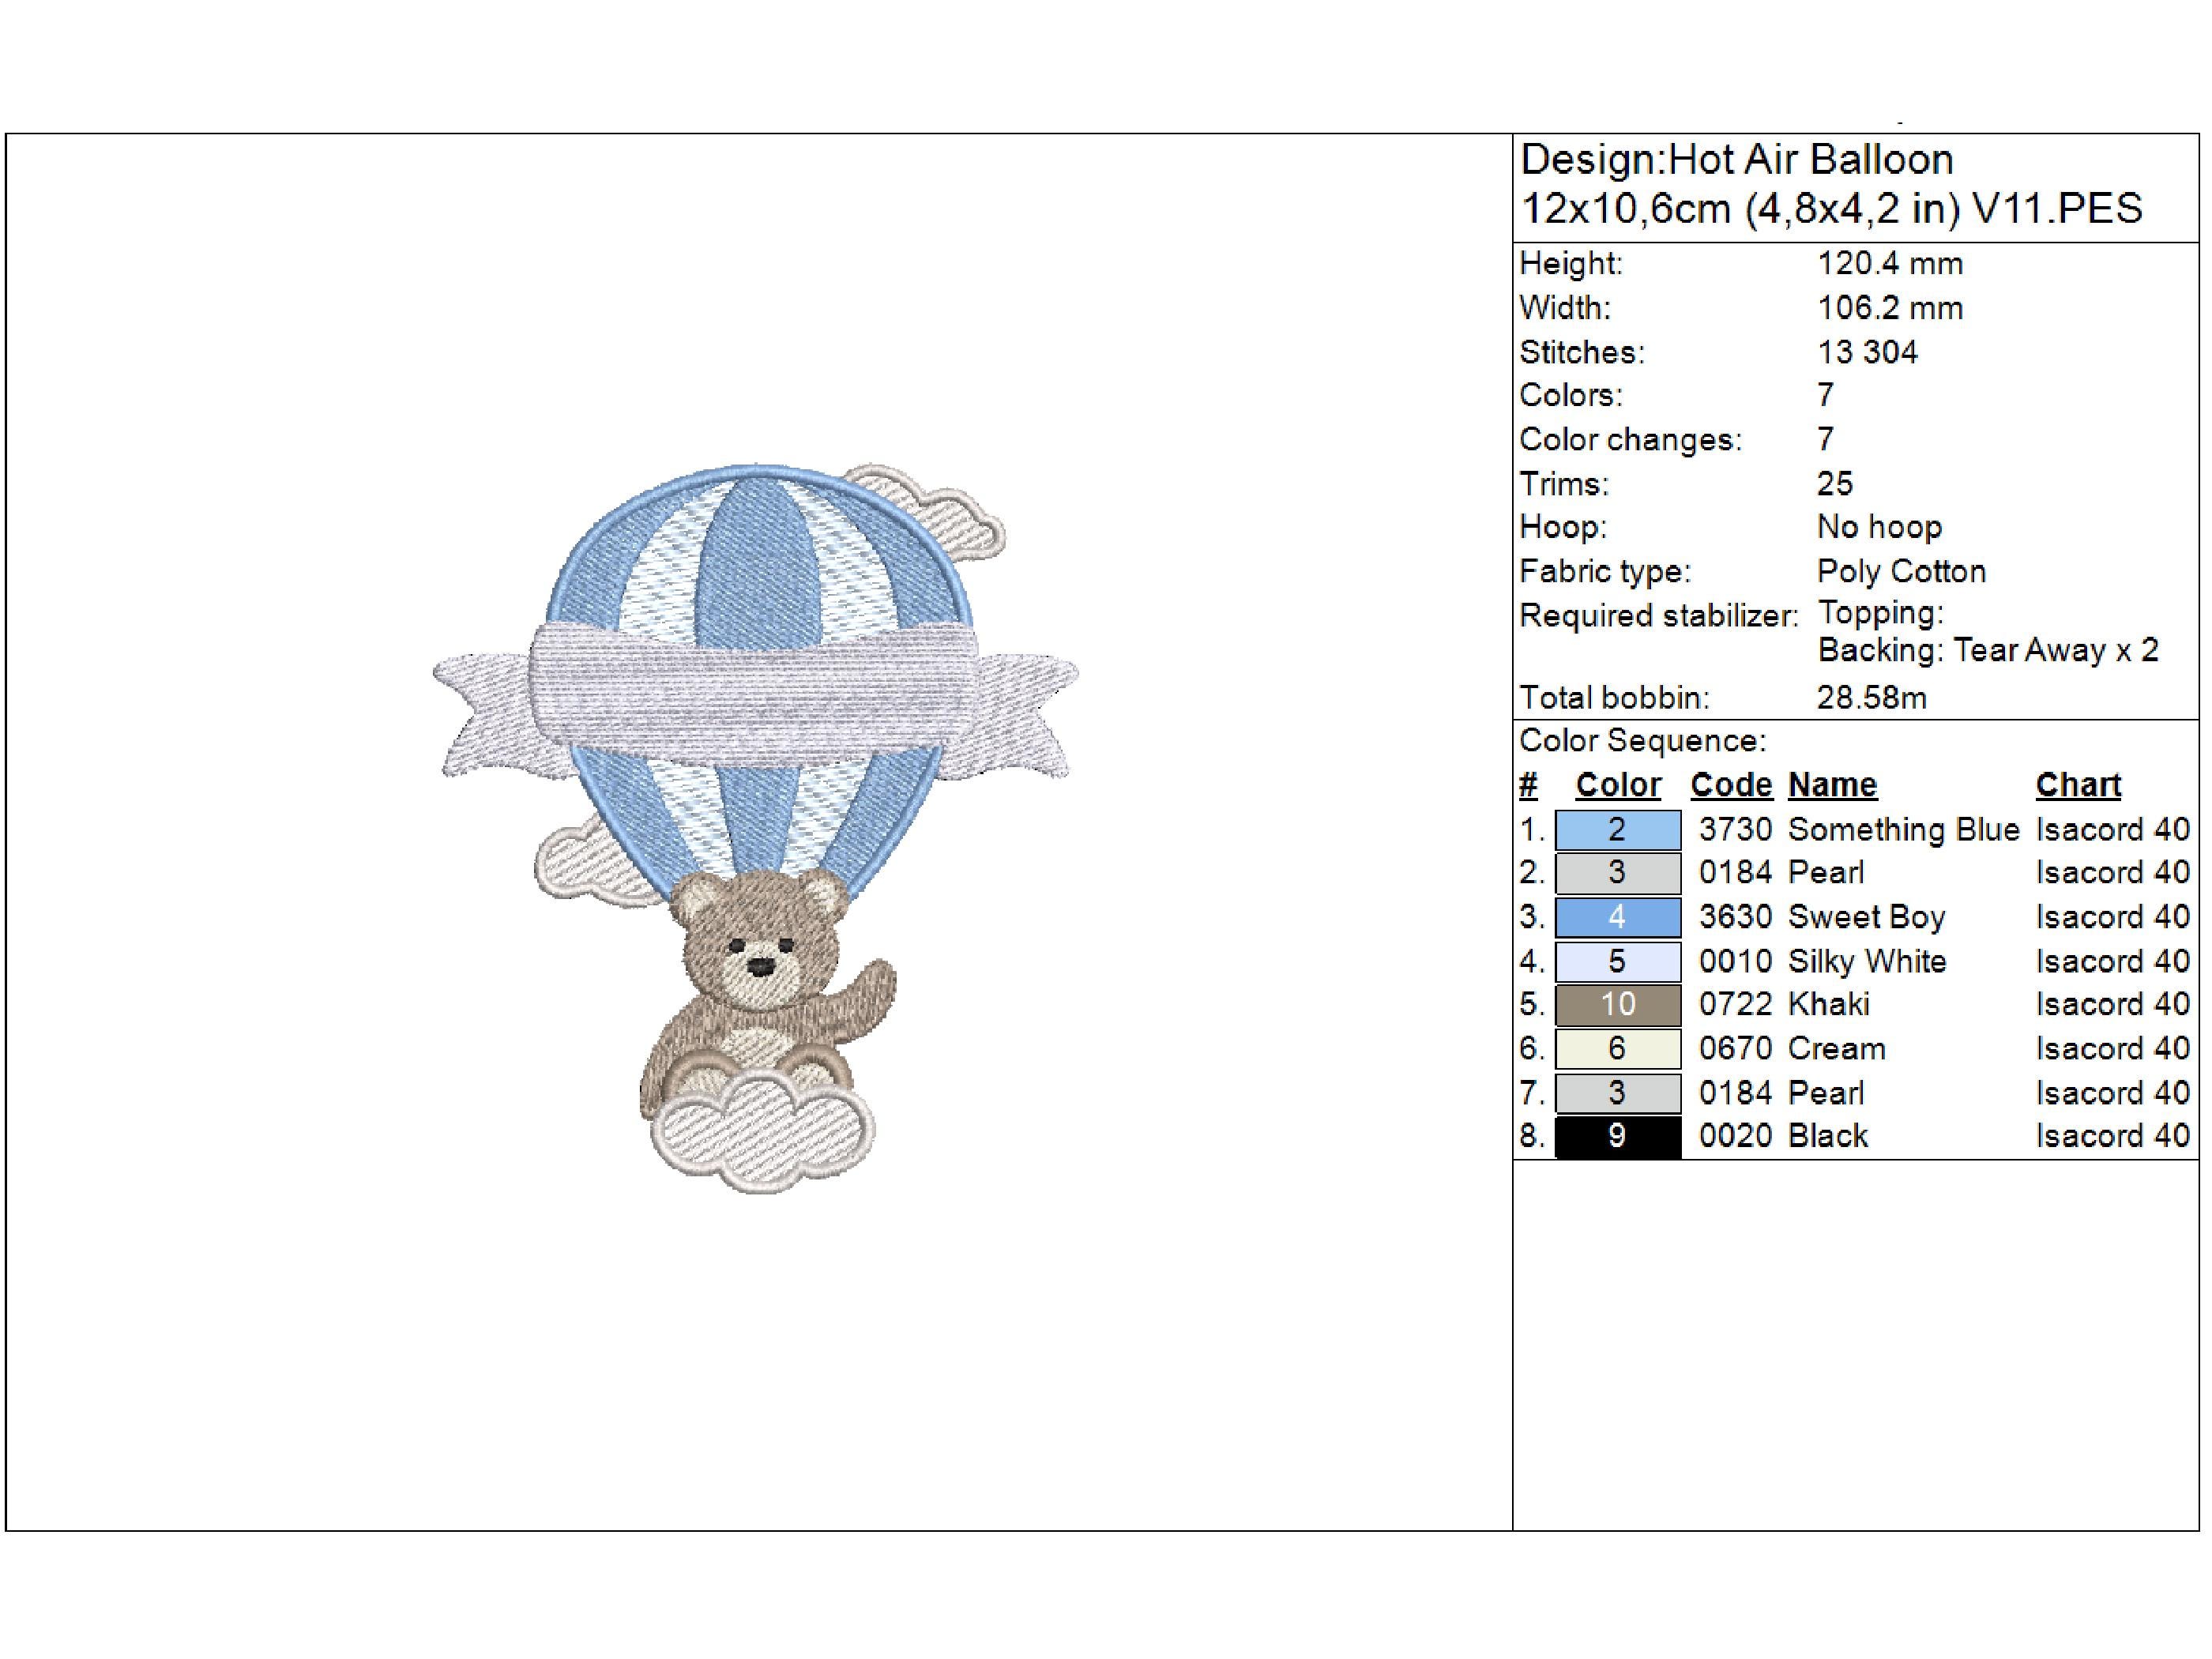This screenshot has width=2212, height=1659.
Task: Click thread code '3730'
Action: point(1735,830)
